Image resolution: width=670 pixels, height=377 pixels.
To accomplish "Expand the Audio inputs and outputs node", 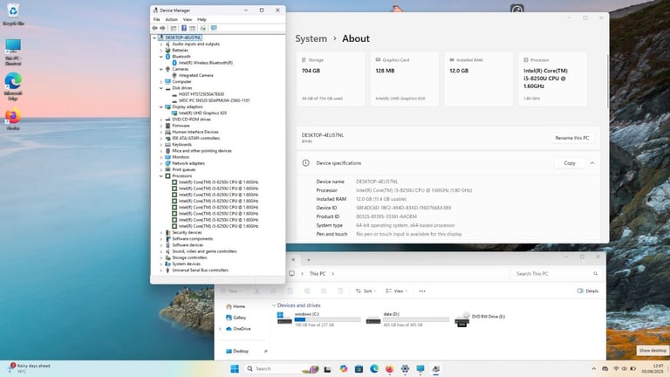I will (161, 44).
